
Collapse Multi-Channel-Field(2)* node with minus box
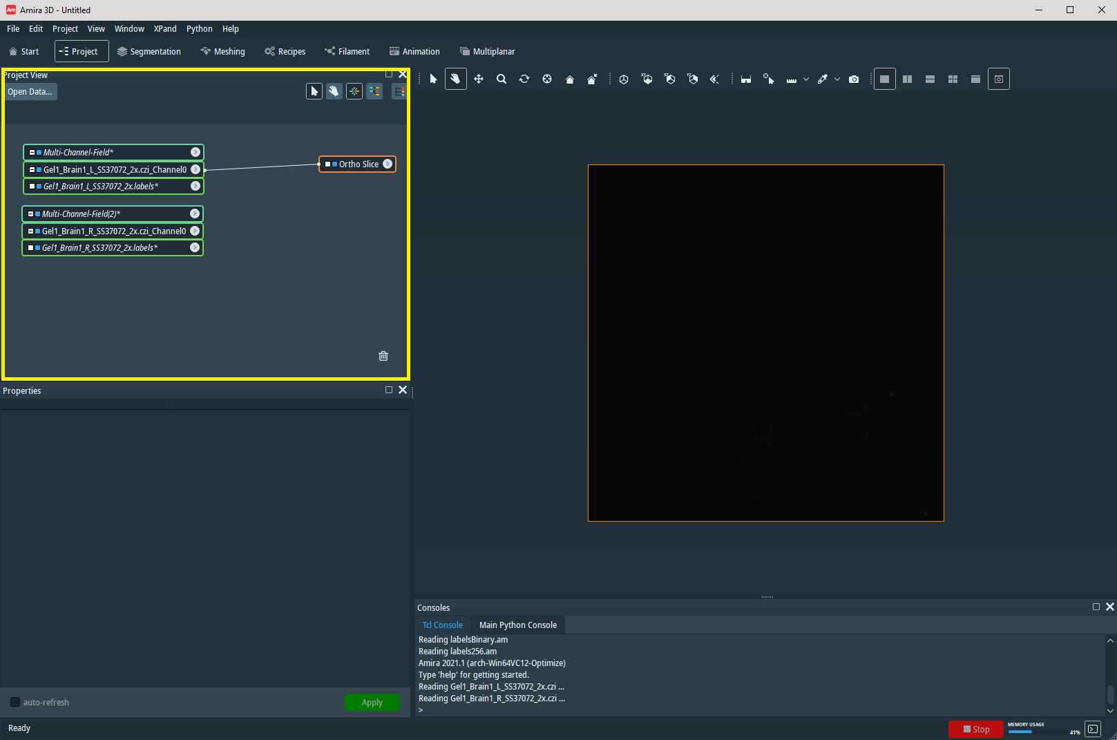point(30,214)
